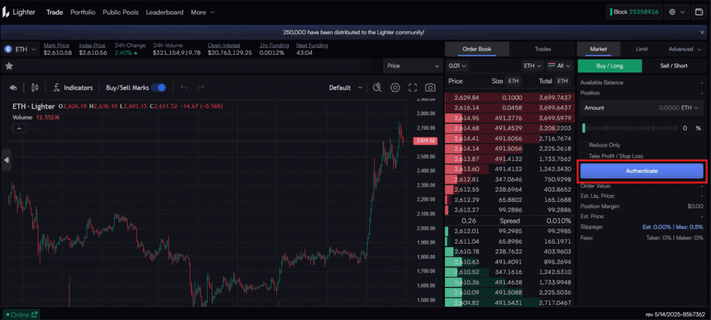This screenshot has width=711, height=320.
Task: Enable Take Profit / Stop Loss checkbox
Action: 584,156
